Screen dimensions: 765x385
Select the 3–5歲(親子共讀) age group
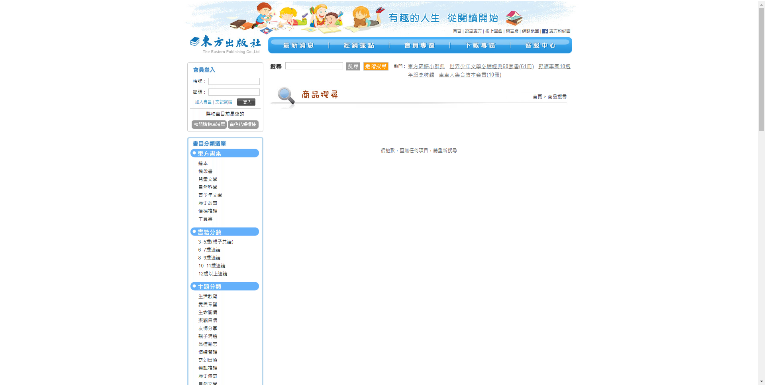click(216, 242)
